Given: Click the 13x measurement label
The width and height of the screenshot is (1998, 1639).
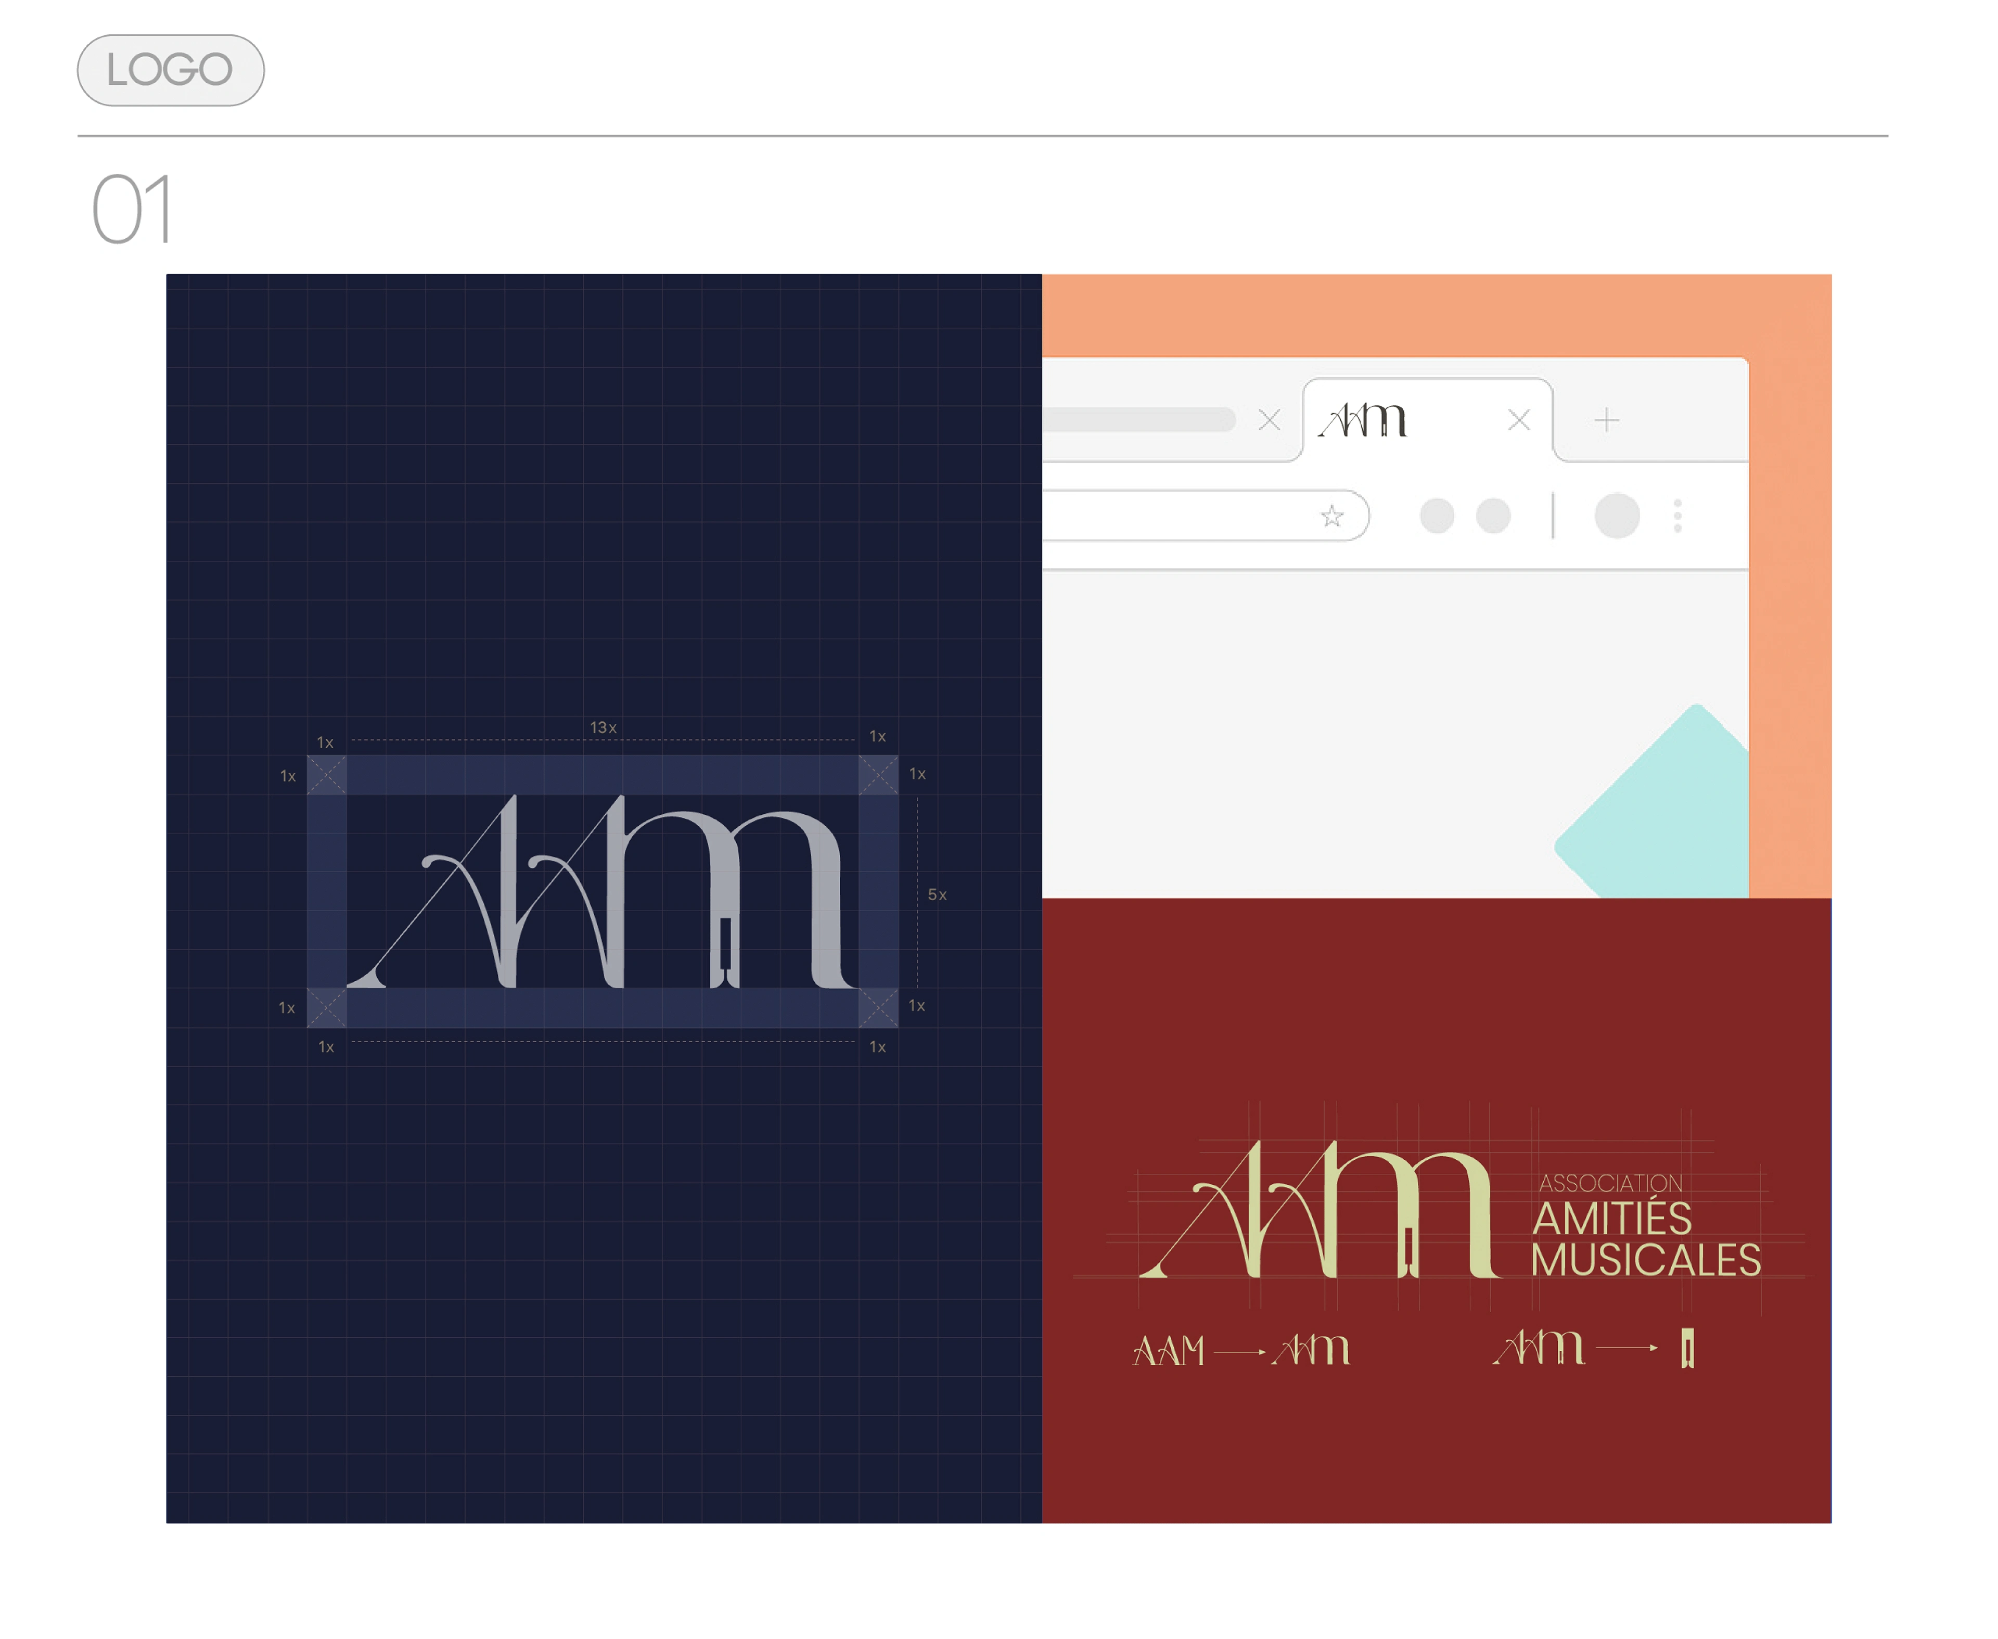Looking at the screenshot, I should [604, 727].
